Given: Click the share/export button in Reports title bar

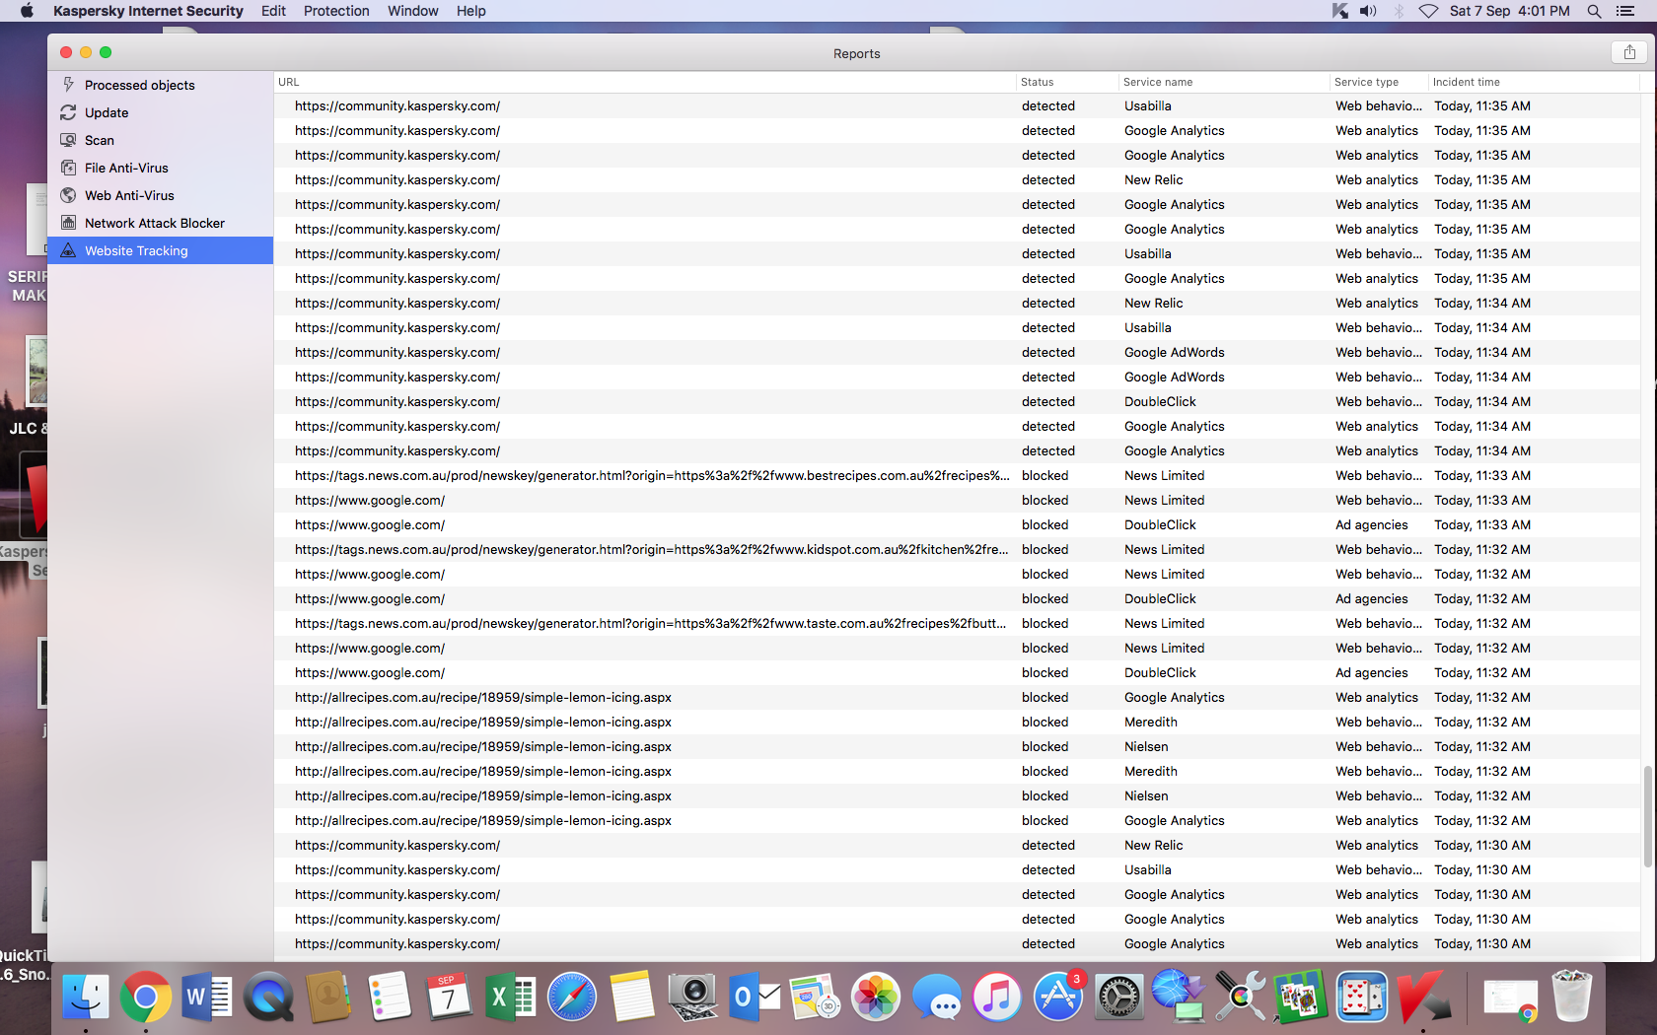Looking at the screenshot, I should click(x=1629, y=52).
